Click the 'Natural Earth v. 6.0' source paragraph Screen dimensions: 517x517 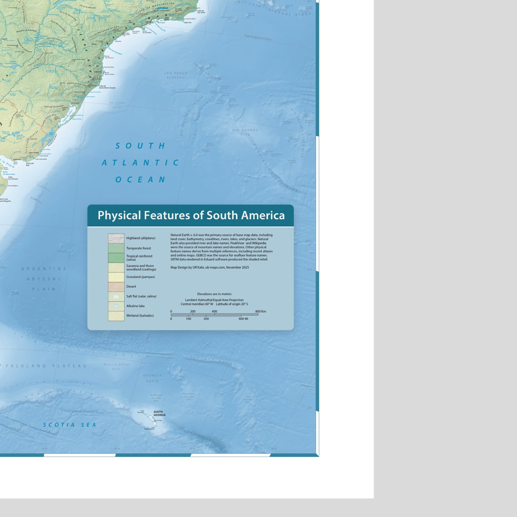coord(222,247)
